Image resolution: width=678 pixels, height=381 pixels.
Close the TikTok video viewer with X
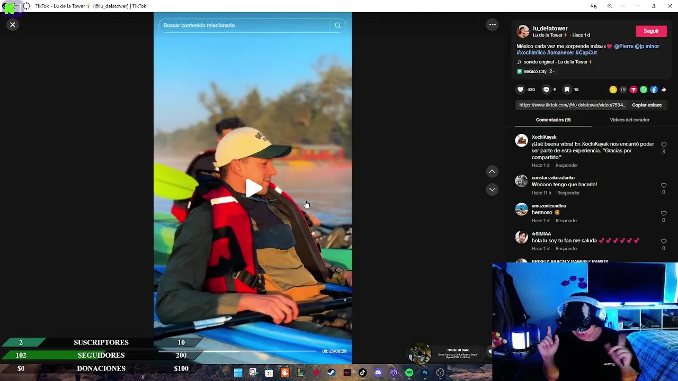(x=13, y=25)
